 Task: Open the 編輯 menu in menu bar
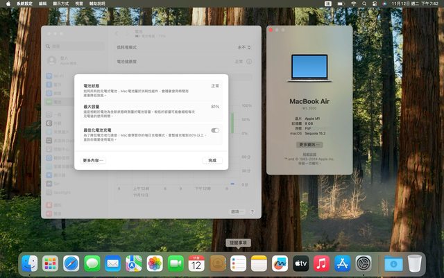point(43,4)
